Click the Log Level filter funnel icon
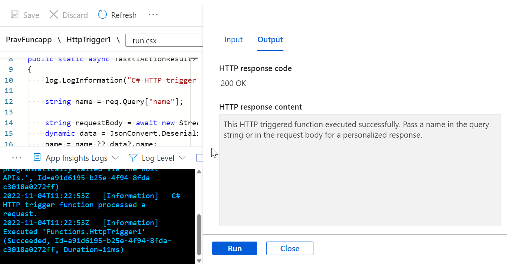The image size is (507, 264). [133, 158]
